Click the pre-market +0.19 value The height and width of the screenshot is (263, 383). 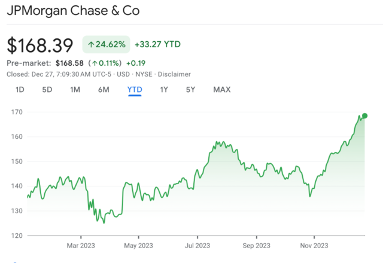pyautogui.click(x=136, y=63)
